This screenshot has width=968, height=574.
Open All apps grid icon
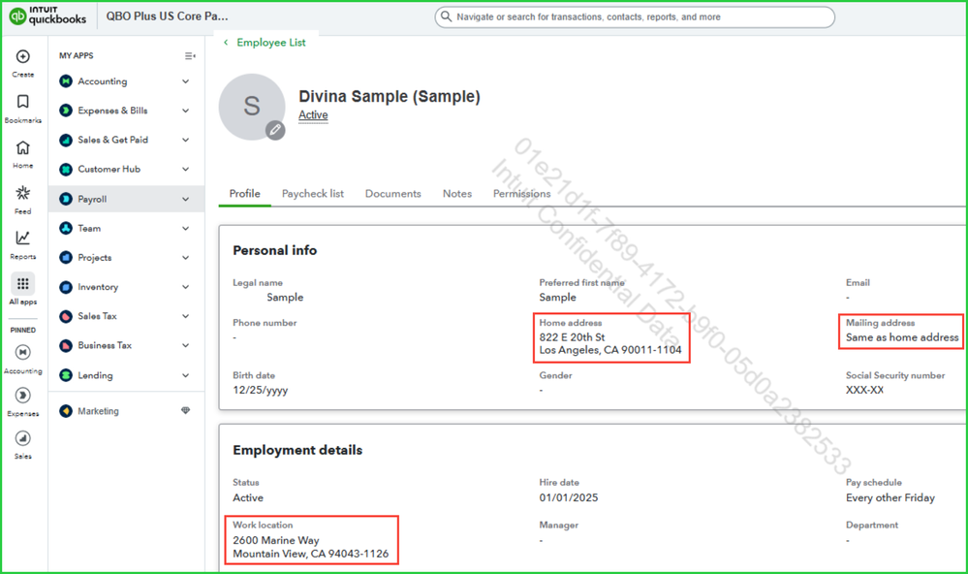click(x=23, y=283)
